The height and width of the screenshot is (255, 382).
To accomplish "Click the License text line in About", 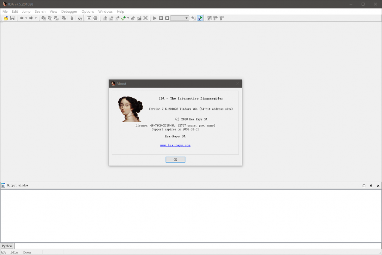I will [175, 125].
